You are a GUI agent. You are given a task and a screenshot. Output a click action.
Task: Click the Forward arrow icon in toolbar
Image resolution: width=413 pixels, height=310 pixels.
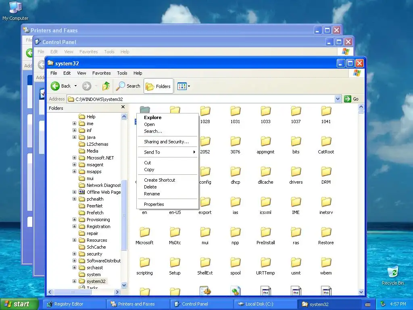pyautogui.click(x=87, y=86)
